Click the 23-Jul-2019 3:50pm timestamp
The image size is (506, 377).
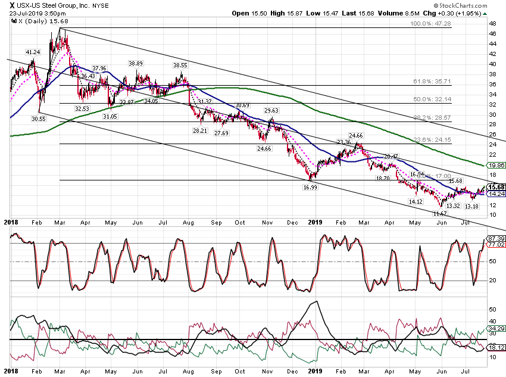pyautogui.click(x=38, y=14)
